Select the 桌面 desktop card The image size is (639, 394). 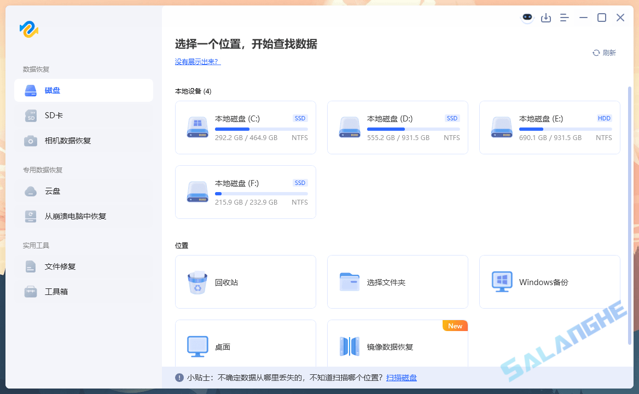[245, 346]
